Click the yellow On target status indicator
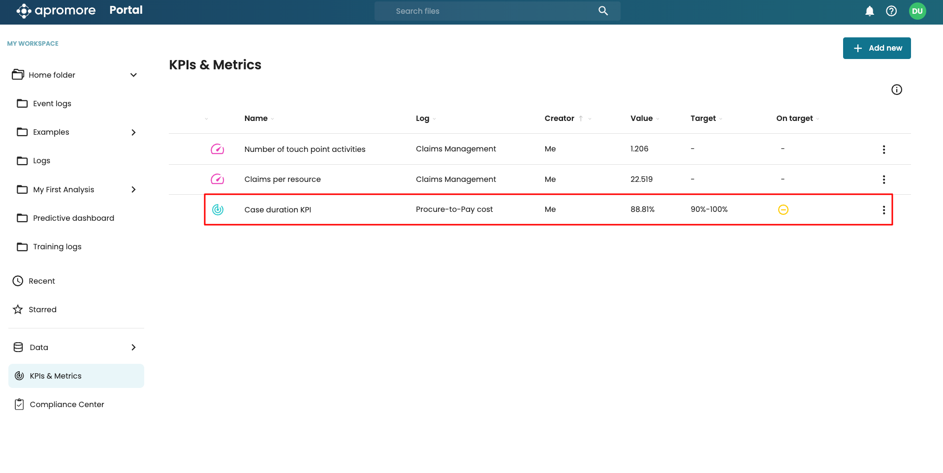 [x=783, y=210]
